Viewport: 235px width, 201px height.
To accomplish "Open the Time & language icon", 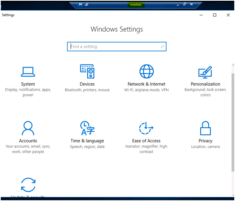I will coord(87,128).
